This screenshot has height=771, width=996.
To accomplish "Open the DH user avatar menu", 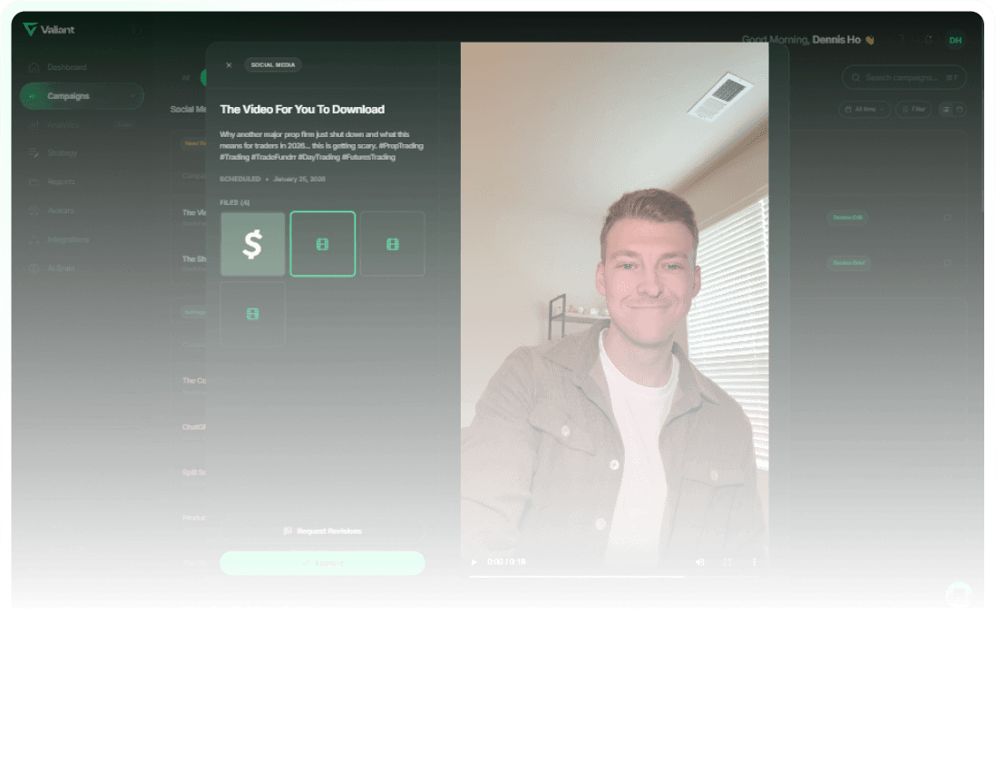I will tap(955, 40).
